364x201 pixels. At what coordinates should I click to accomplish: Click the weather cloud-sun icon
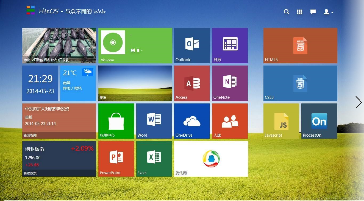[x=87, y=72]
